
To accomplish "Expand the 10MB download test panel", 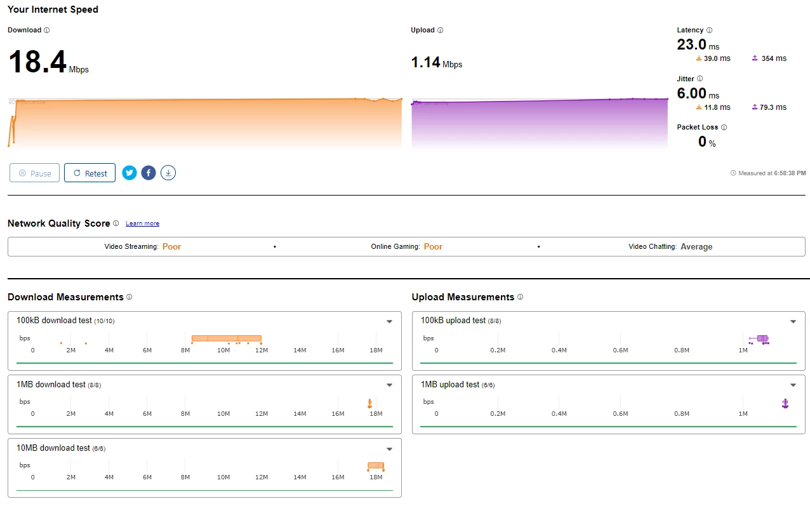I will [390, 449].
